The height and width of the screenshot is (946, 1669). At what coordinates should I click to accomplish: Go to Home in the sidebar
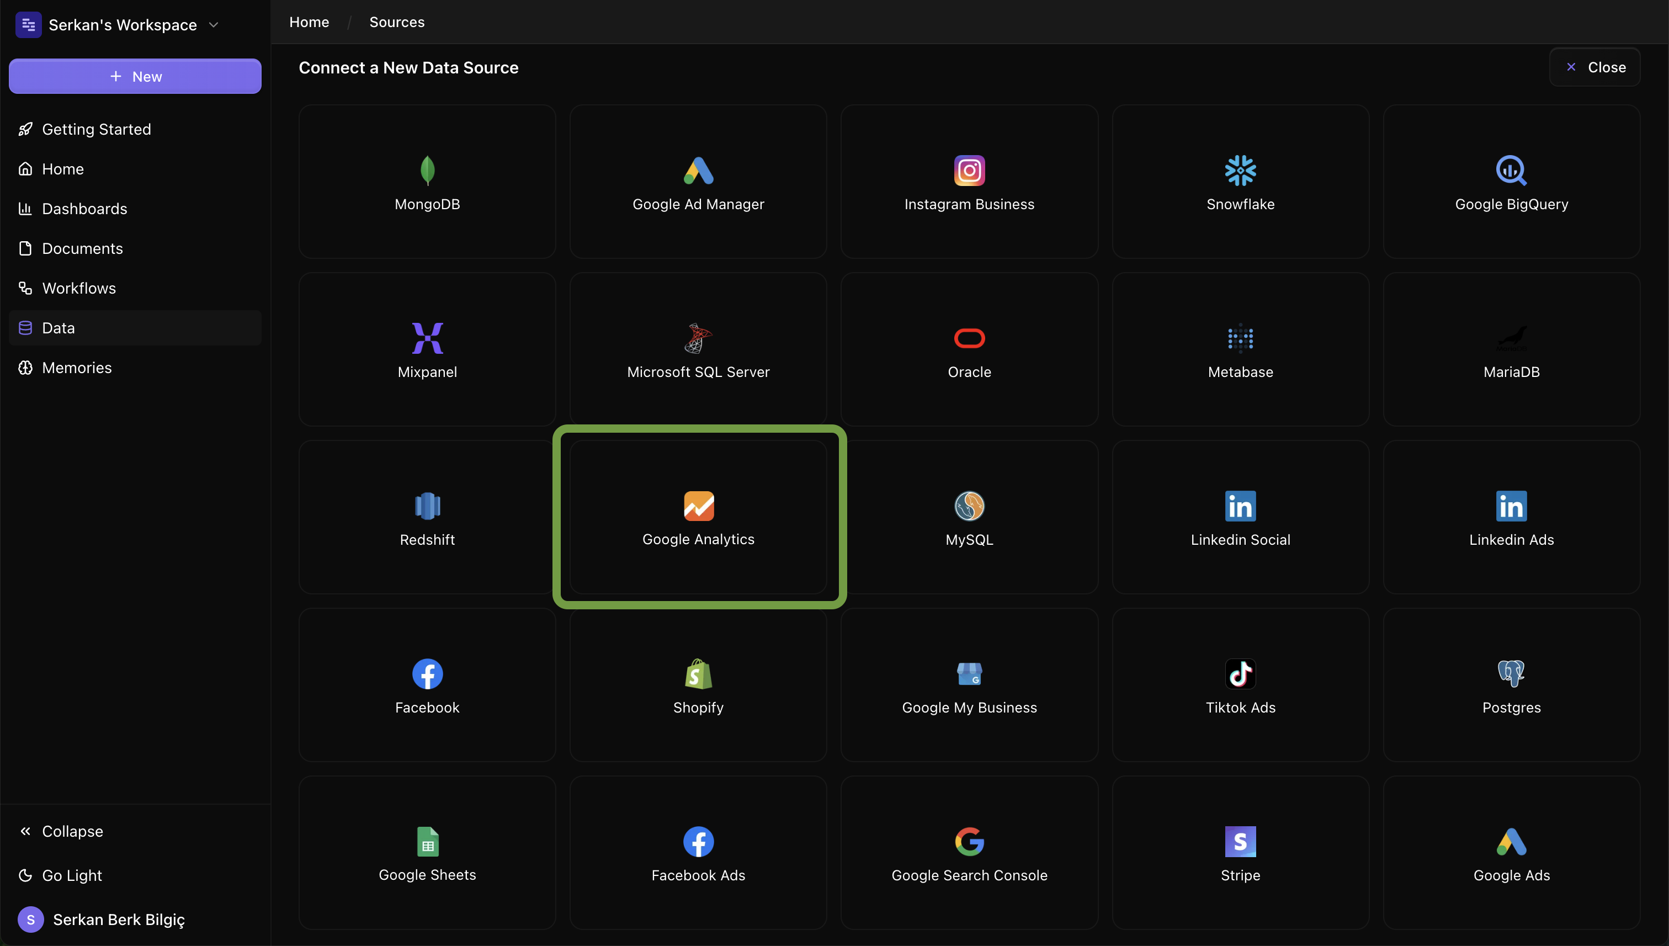click(x=135, y=169)
